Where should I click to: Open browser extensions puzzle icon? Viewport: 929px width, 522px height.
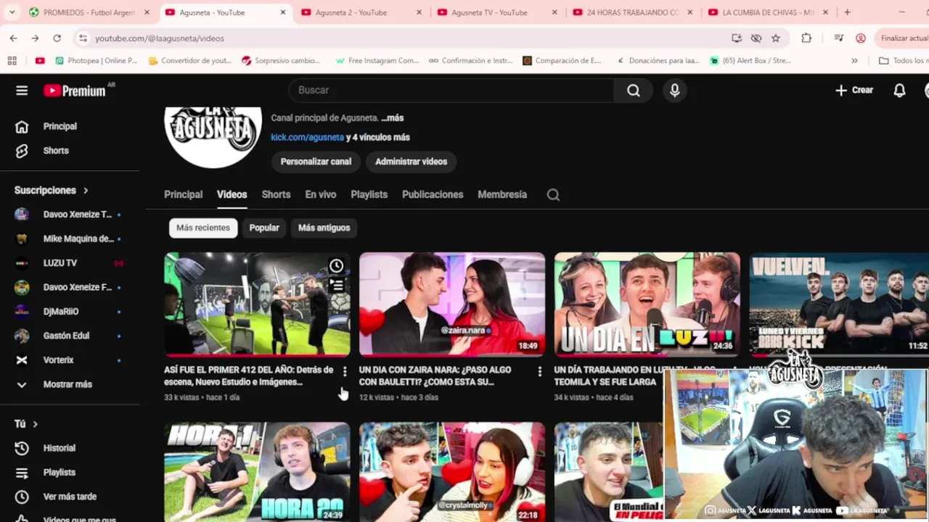point(806,38)
